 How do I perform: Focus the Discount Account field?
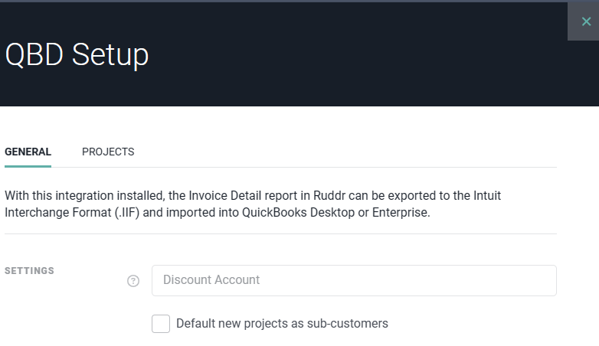[354, 280]
